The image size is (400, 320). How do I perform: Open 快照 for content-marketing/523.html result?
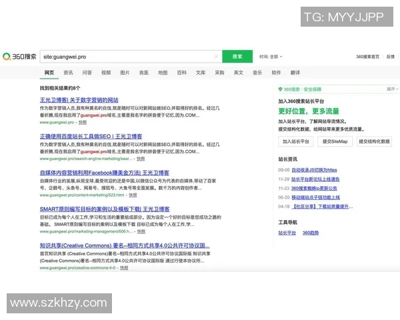tap(133, 195)
